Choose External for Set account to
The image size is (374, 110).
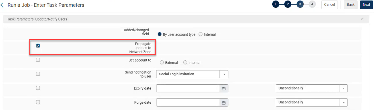162,62
